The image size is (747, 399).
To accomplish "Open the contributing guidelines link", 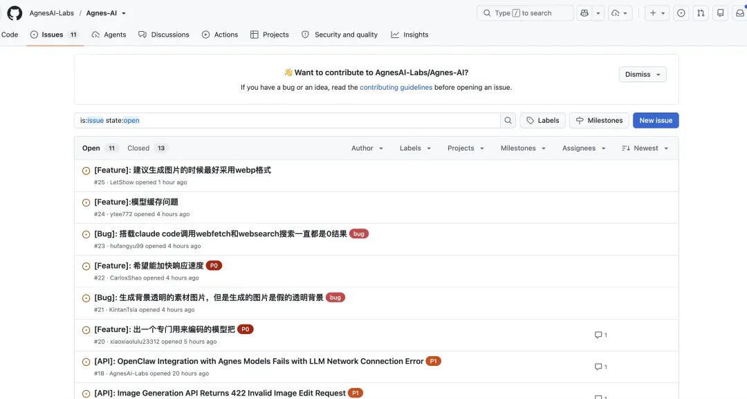I will coord(396,87).
